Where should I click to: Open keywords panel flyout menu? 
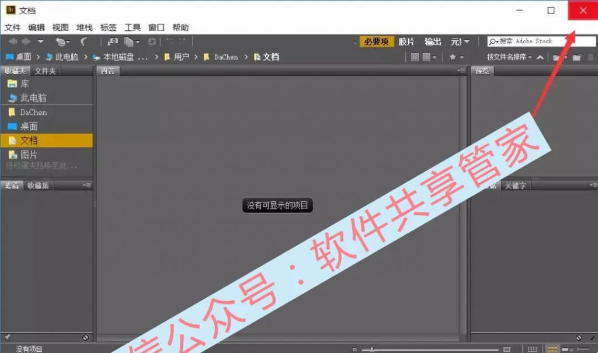593,186
